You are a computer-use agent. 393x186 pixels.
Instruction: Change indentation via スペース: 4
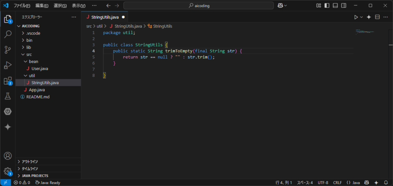tap(305, 183)
